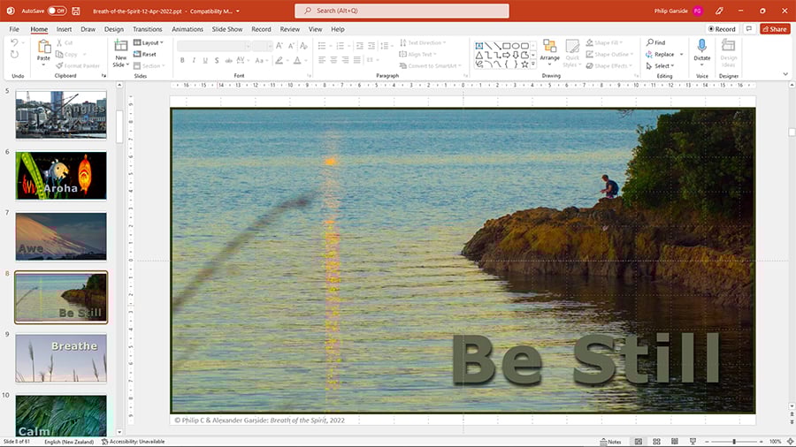796x447 pixels.
Task: Toggle Italic formatting
Action: point(194,60)
